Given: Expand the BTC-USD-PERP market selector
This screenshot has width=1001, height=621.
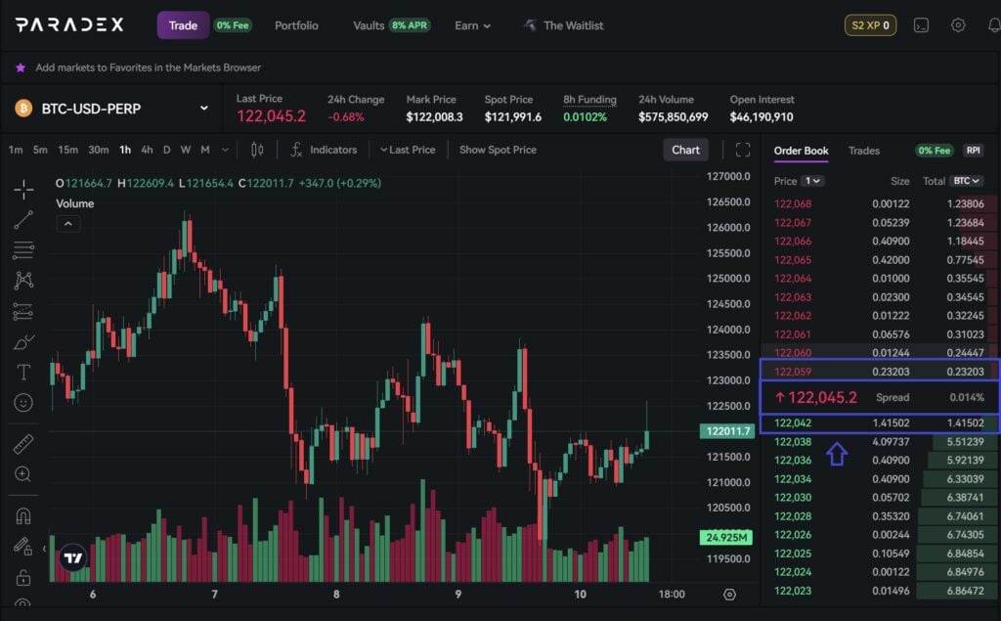Looking at the screenshot, I should pyautogui.click(x=203, y=109).
